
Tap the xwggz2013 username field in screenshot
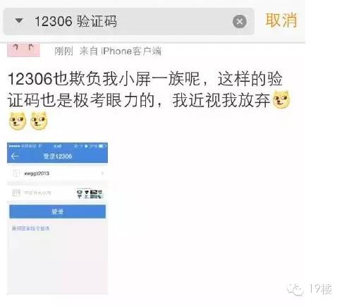point(57,173)
